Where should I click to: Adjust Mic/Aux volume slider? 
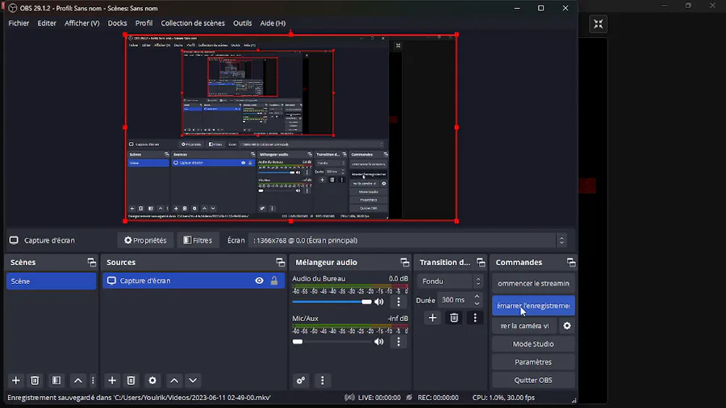332,341
